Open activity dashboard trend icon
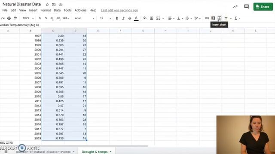The height and width of the screenshot is (154, 275). coord(235,7)
